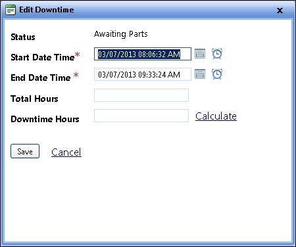
Task: Click the Edit Downtime window form icon
Action: (11, 10)
